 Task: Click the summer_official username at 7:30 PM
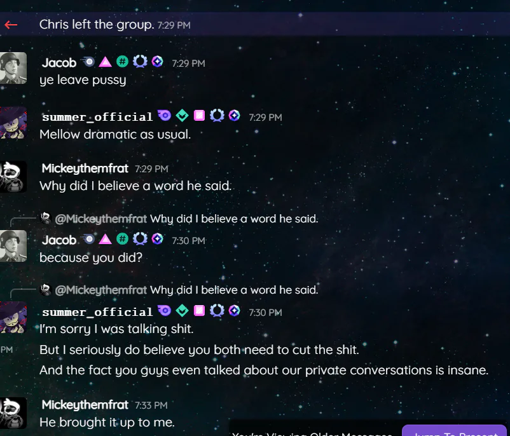97,312
